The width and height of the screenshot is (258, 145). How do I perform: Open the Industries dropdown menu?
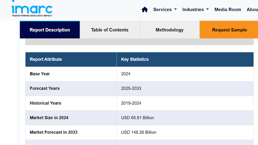click(195, 10)
